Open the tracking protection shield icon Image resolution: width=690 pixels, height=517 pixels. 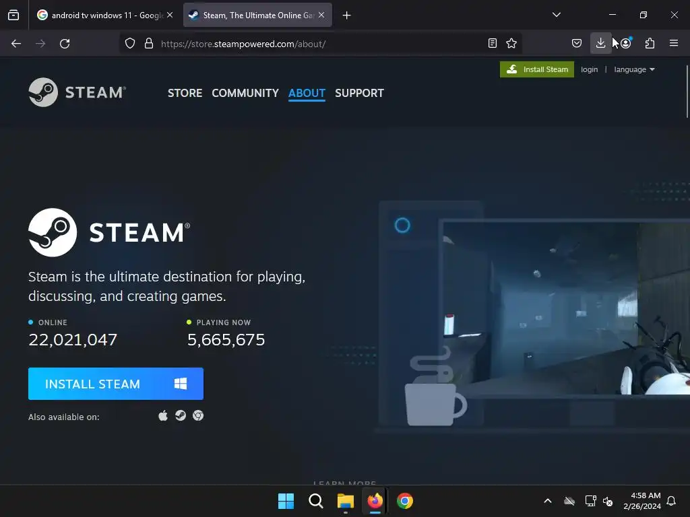pos(130,44)
